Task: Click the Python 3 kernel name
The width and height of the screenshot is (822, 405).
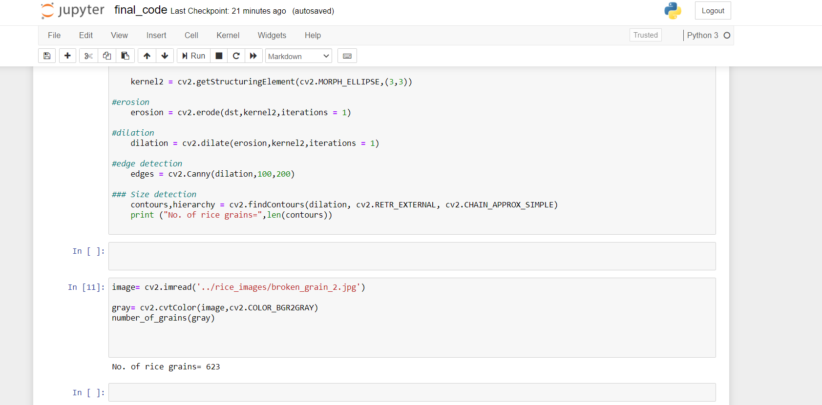Action: 702,35
